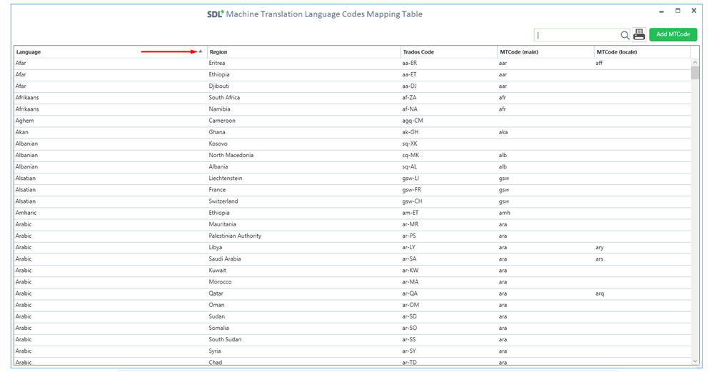
Task: Select the amh MTCode cell
Action: 505,213
